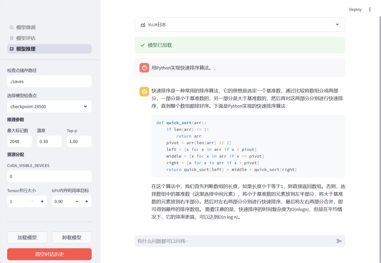
Task: Click the send arrow icon in chat input
Action: coord(339,241)
